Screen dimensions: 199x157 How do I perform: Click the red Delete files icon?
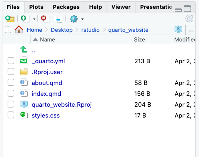[x=45, y=19]
